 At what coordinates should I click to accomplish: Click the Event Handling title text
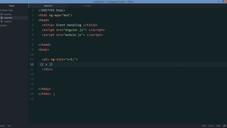click(69, 25)
